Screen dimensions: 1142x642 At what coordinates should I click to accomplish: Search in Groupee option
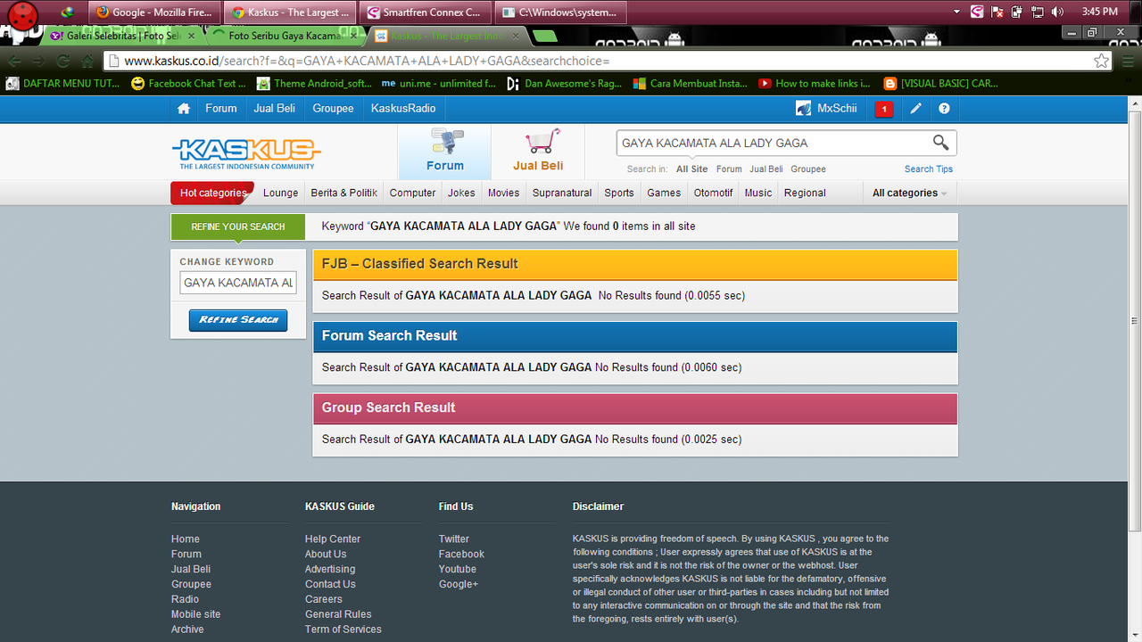point(808,169)
